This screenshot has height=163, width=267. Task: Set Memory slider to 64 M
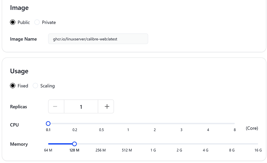[x=48, y=144]
